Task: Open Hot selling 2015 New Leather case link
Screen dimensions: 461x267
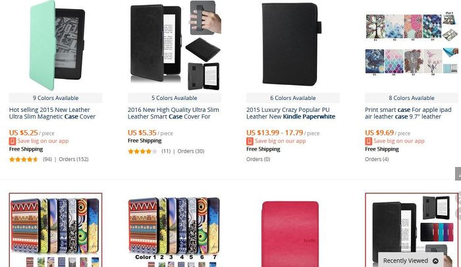Action: tap(52, 113)
